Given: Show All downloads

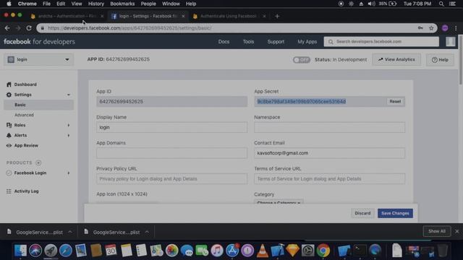Looking at the screenshot, I should coord(437,231).
